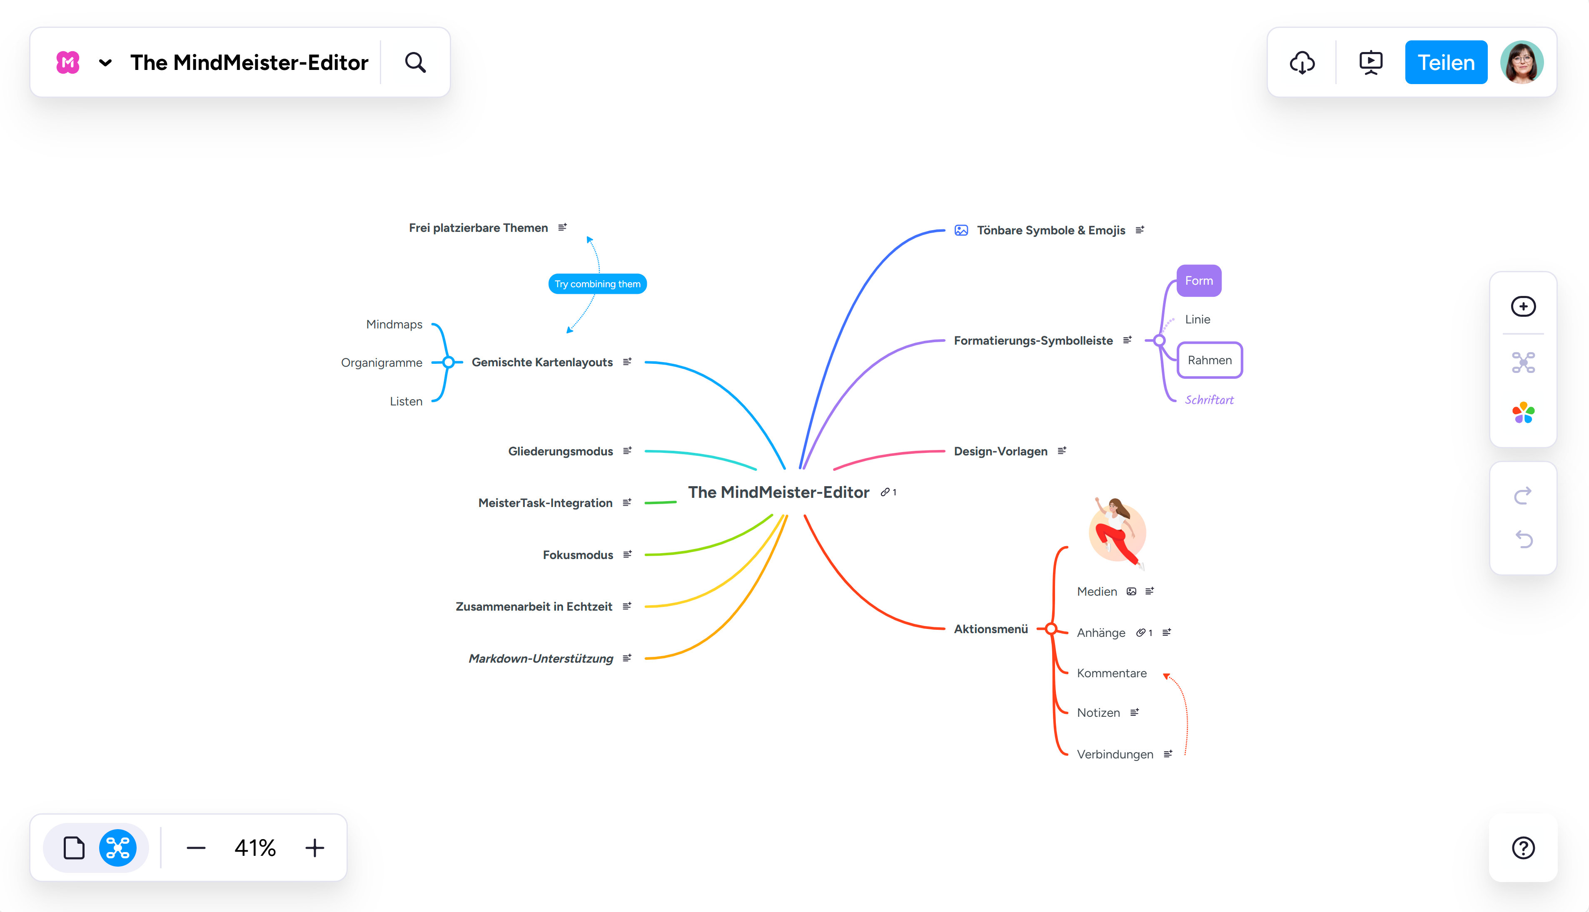Click the Try combining them connection label
This screenshot has height=912, width=1589.
597,284
